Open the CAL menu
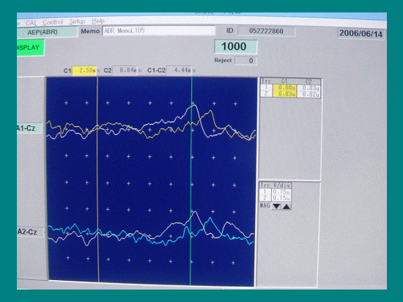 coord(31,23)
